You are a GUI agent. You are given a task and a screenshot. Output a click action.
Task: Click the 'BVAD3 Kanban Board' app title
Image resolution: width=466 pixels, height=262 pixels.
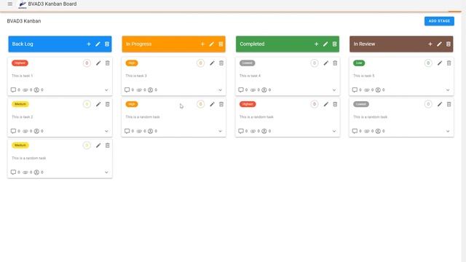coord(52,4)
